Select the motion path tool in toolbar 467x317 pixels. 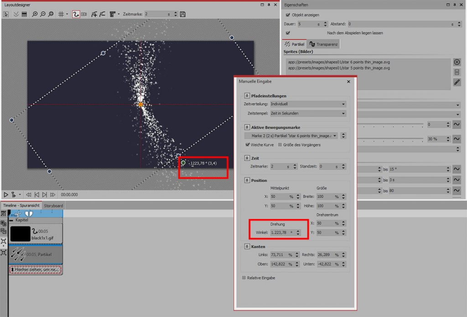pyautogui.click(x=76, y=14)
